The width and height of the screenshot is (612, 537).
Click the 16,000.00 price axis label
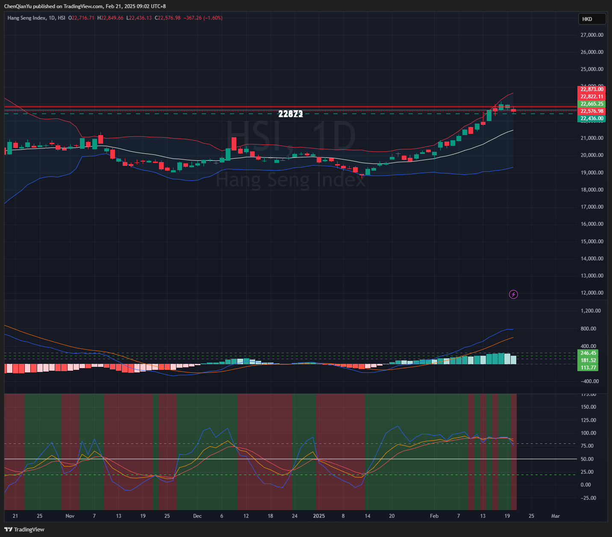pos(592,224)
